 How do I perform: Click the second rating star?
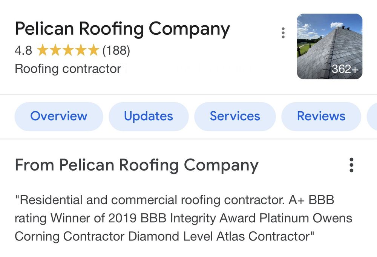[x=55, y=50]
